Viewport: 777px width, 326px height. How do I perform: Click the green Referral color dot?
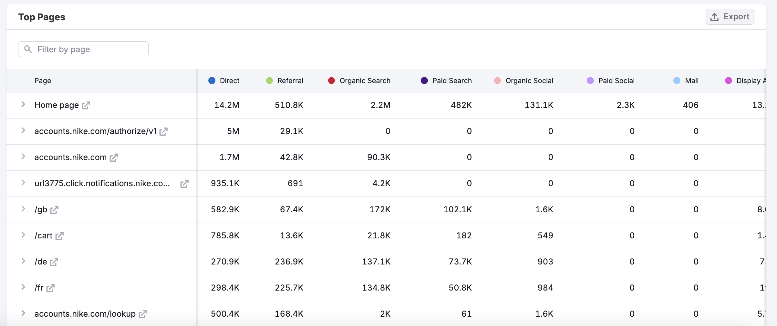(x=269, y=81)
